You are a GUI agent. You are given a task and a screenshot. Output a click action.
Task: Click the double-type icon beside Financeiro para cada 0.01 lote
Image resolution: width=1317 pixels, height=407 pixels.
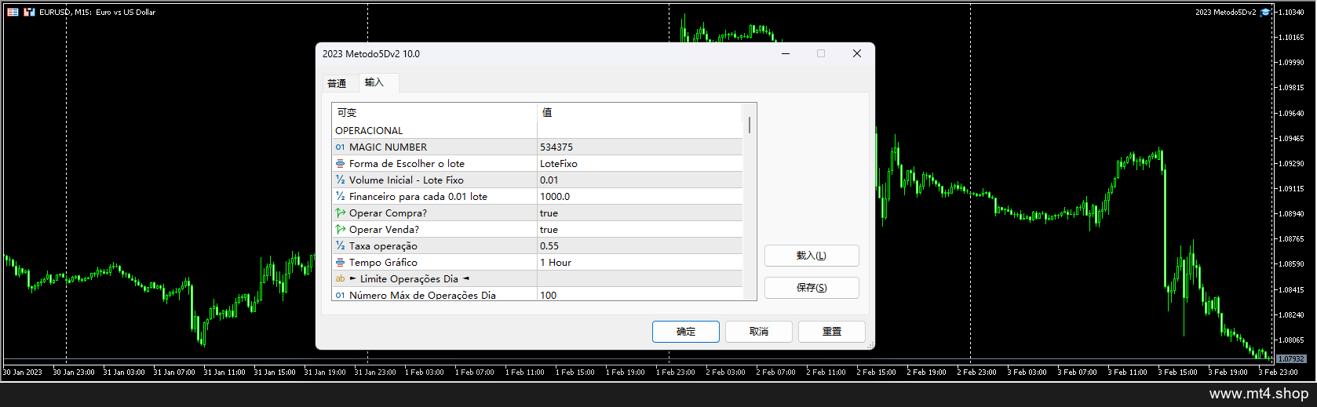340,196
